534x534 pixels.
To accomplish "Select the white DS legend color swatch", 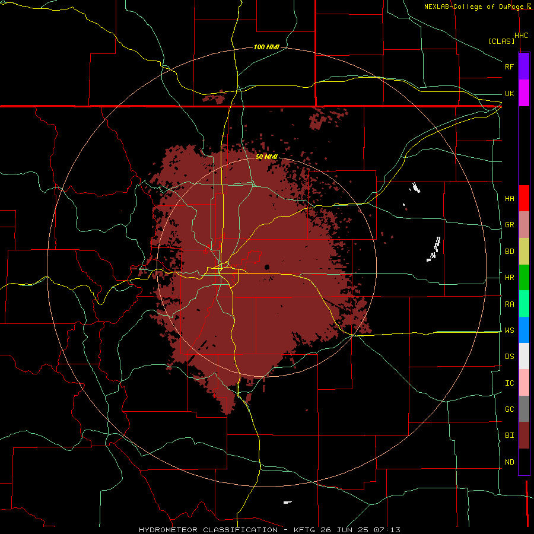I will (524, 356).
